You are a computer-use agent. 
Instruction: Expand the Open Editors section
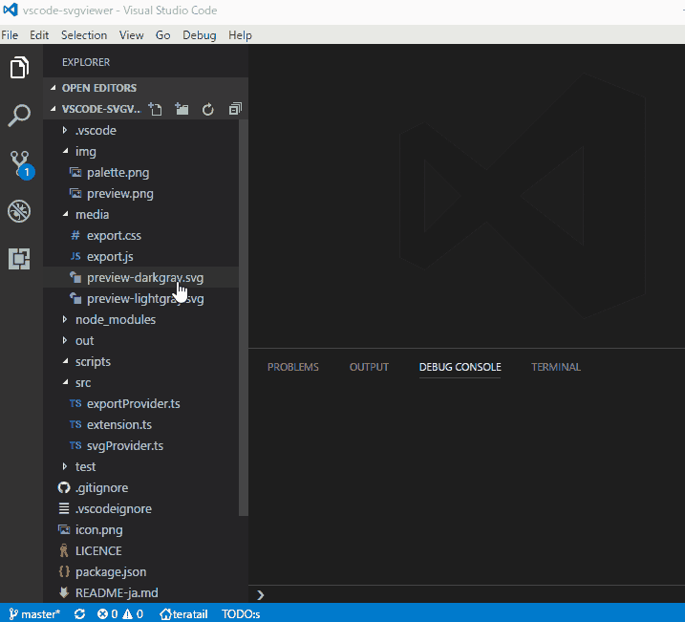(x=98, y=88)
